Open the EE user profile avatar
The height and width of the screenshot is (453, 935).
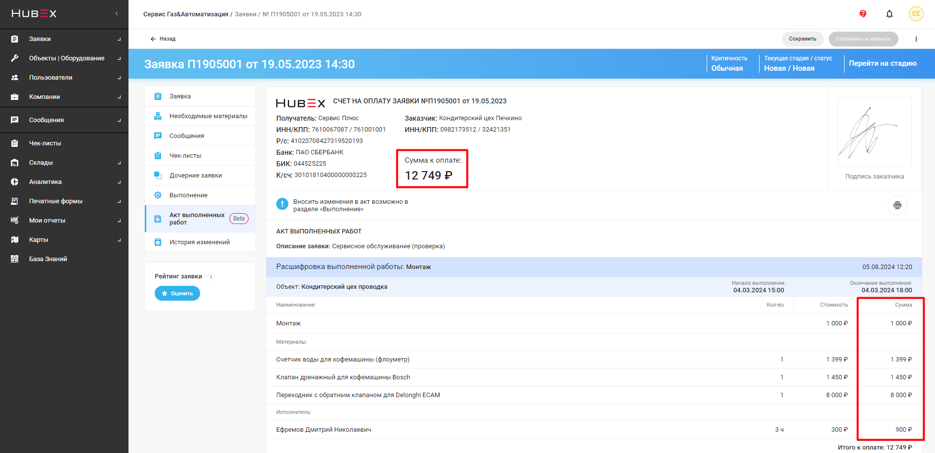(916, 14)
